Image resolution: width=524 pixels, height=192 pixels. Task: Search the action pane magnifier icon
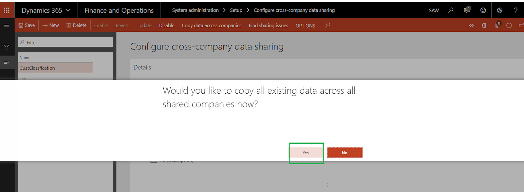(327, 25)
